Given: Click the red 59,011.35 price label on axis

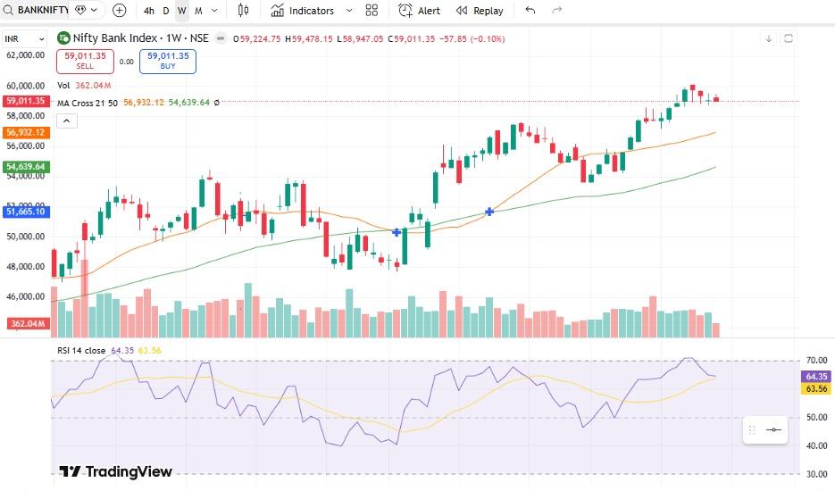Looking at the screenshot, I should point(26,101).
